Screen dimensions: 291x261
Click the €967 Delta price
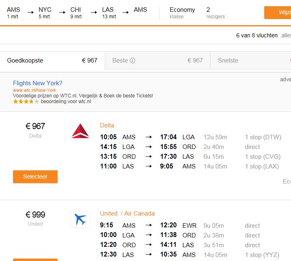coord(35,126)
